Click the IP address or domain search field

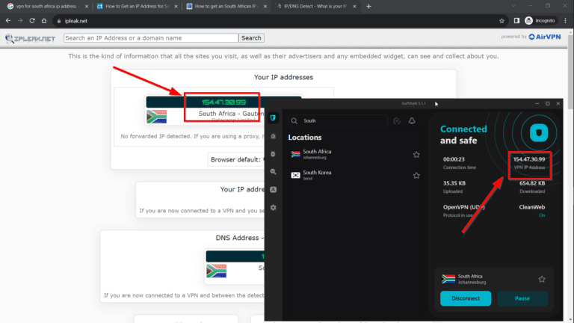tap(151, 37)
